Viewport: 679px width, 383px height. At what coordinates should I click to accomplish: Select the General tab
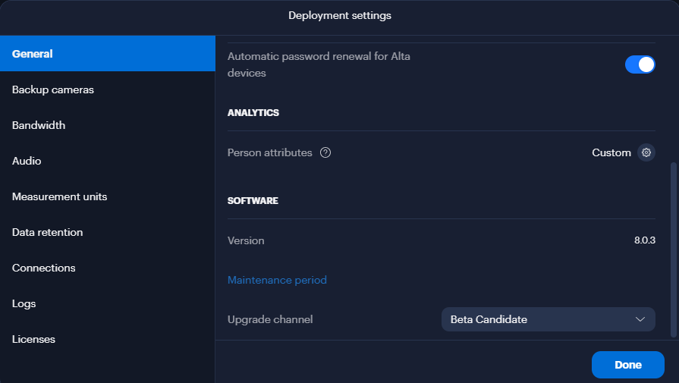(x=108, y=54)
